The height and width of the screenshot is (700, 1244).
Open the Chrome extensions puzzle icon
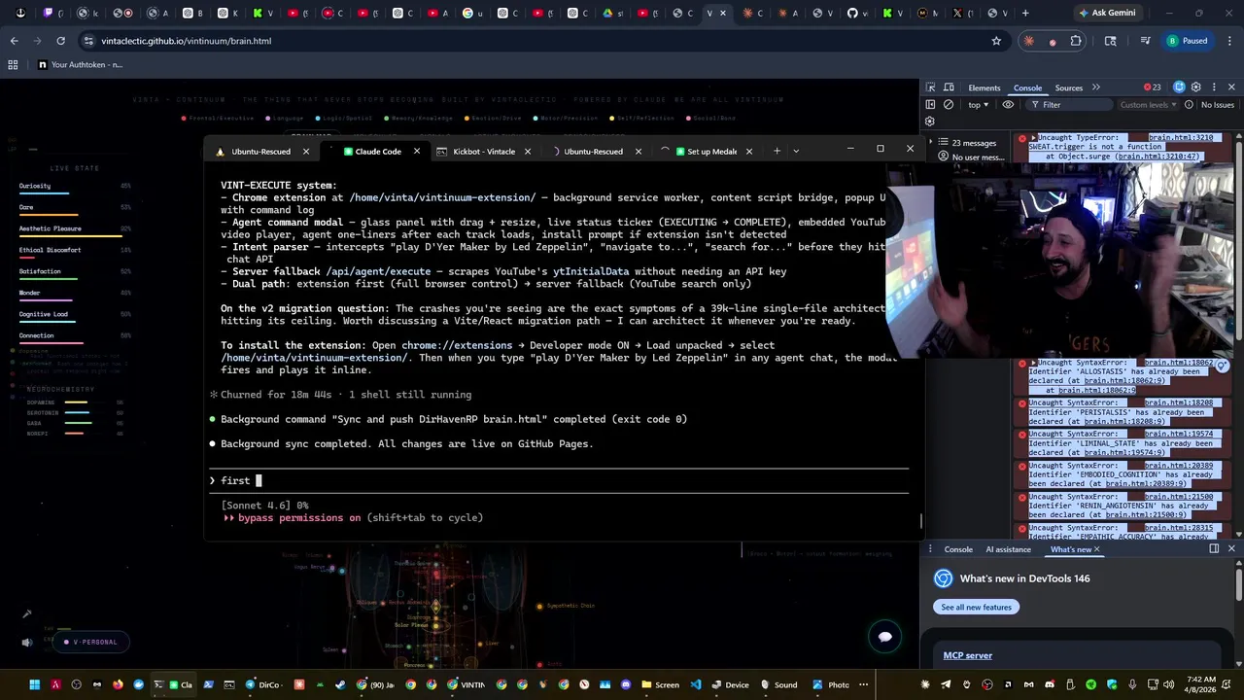[x=1076, y=41]
